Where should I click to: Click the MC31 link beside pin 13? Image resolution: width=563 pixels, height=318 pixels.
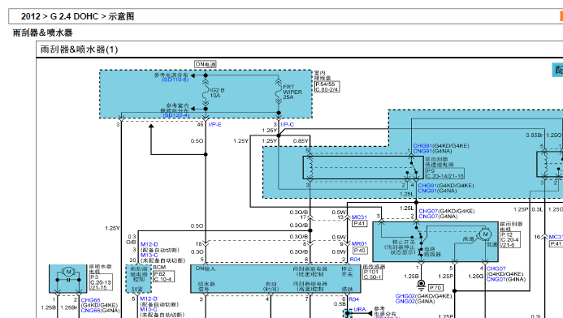[359, 217]
